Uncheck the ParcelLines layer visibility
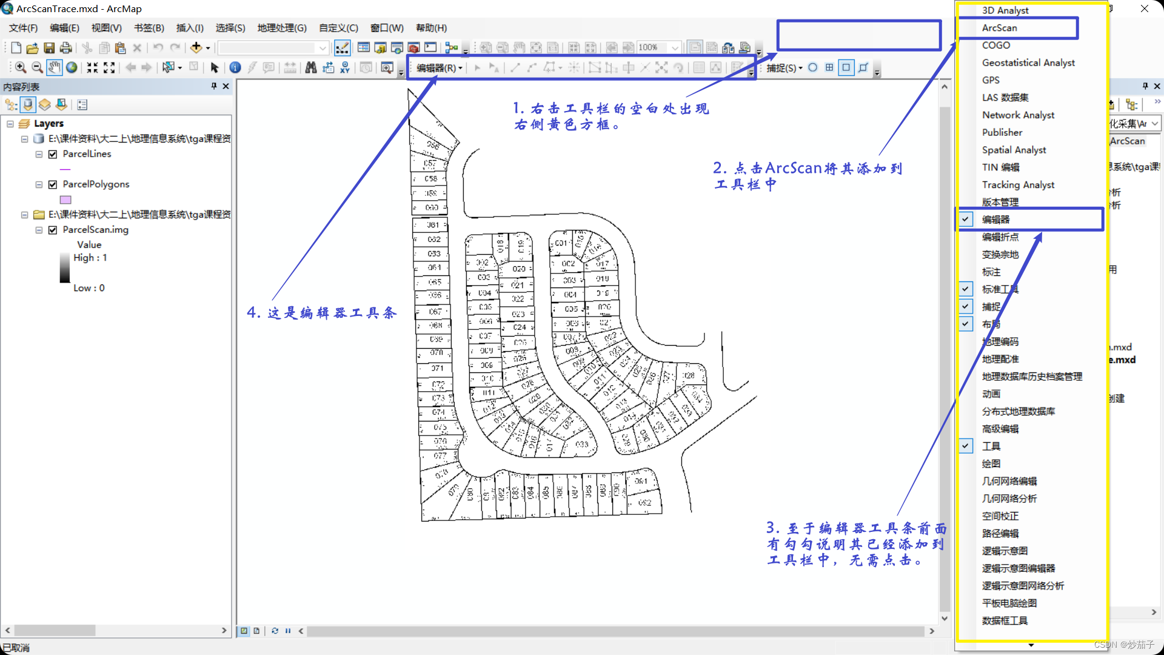The width and height of the screenshot is (1164, 655). (x=53, y=154)
